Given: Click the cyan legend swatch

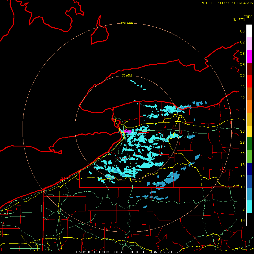Looking at the screenshot, I should click(249, 207).
